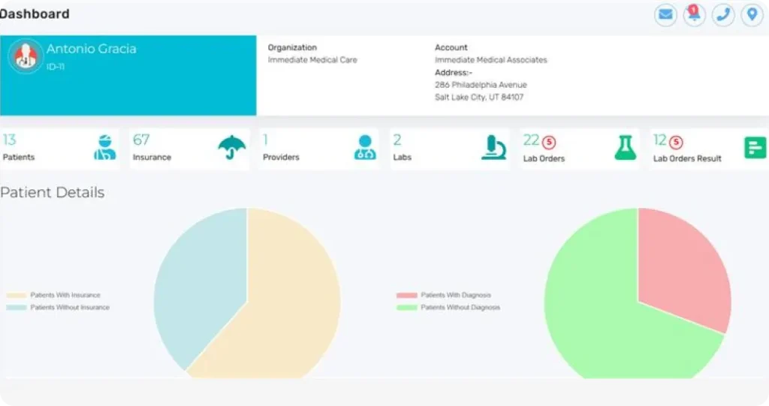The height and width of the screenshot is (406, 769).
Task: Select the Insurance umbrella icon
Action: click(x=232, y=147)
